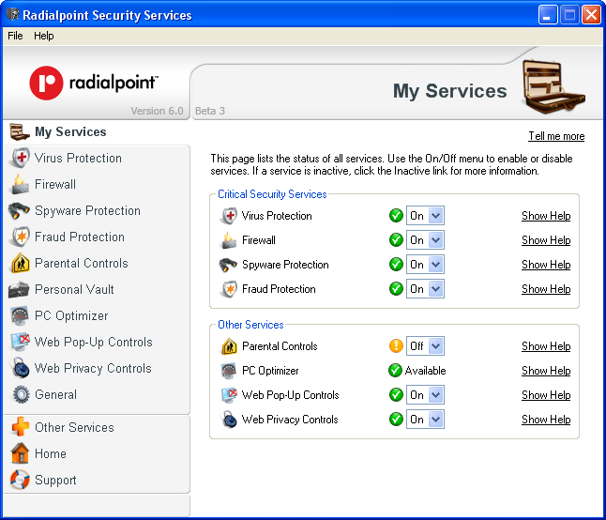Open the Spyware Protection On/Off dropdown
This screenshot has height=520, width=606.
click(x=425, y=265)
